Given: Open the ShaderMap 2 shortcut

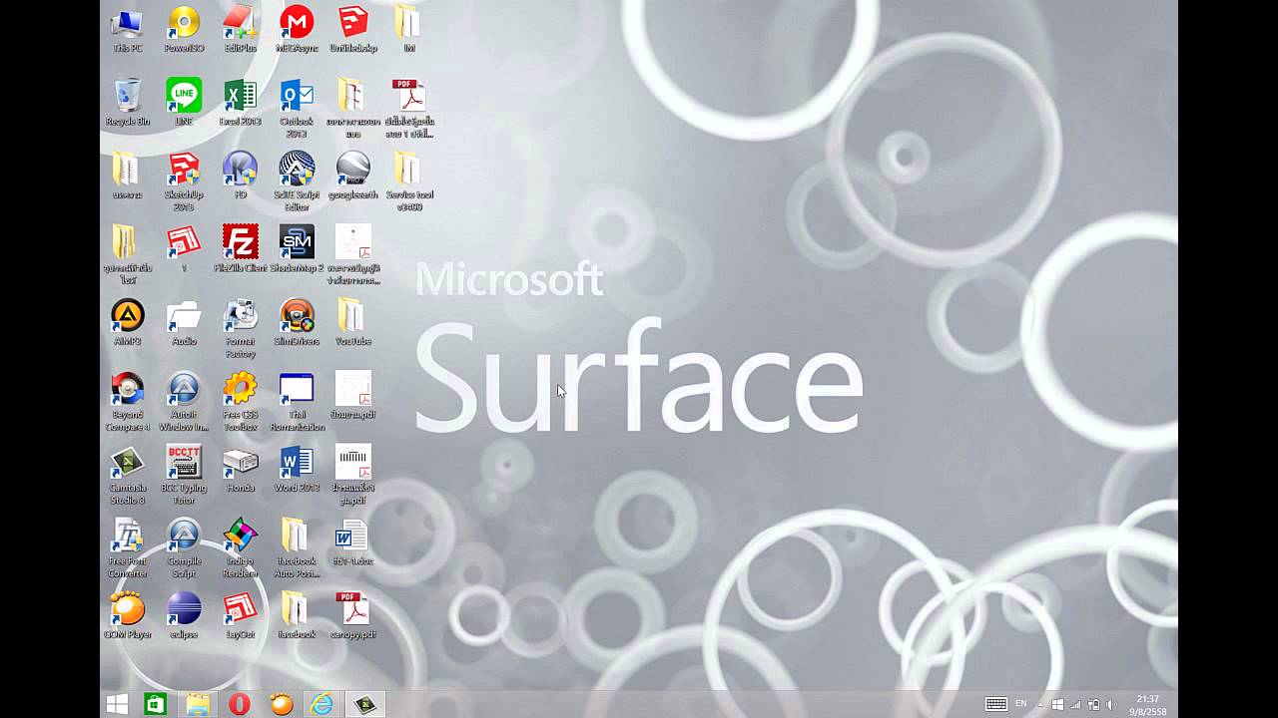Looking at the screenshot, I should click(x=297, y=248).
